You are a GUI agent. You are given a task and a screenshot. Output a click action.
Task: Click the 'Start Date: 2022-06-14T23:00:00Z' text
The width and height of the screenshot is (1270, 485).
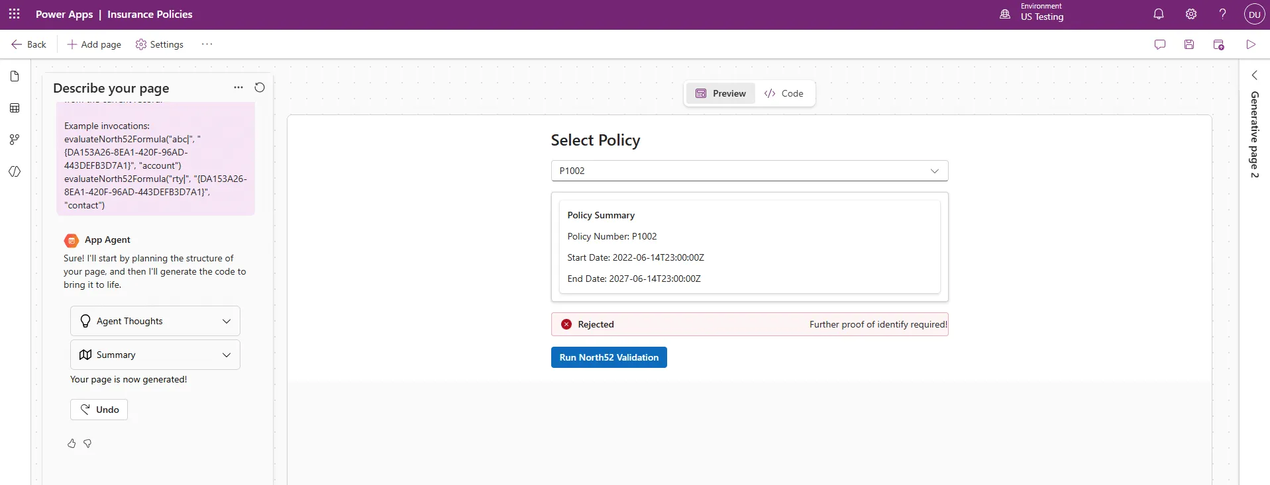click(635, 257)
